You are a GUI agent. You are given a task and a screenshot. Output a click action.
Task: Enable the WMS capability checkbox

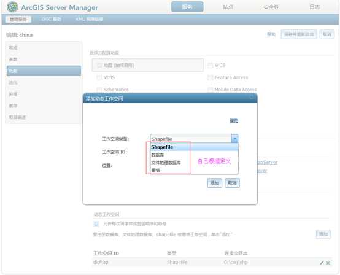99,77
